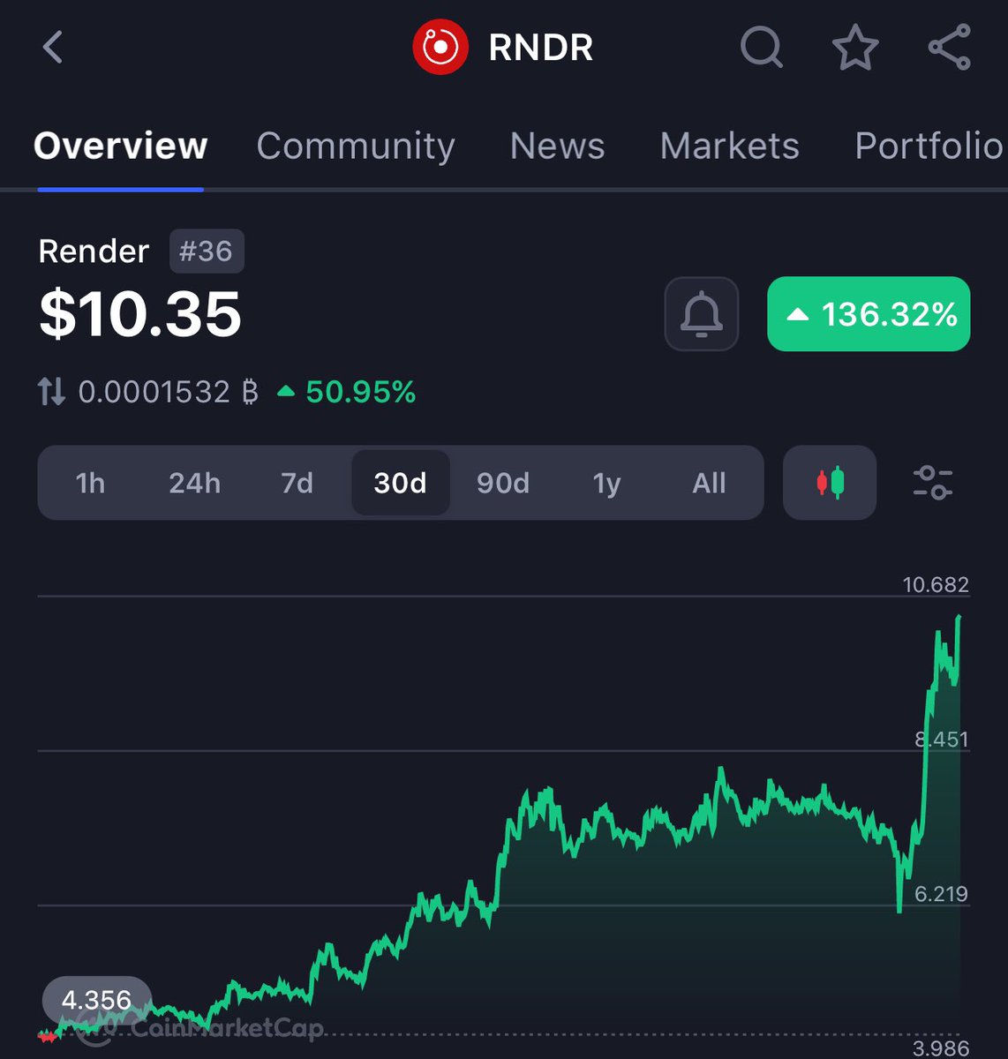Go to the Portfolio tab

[x=929, y=146]
